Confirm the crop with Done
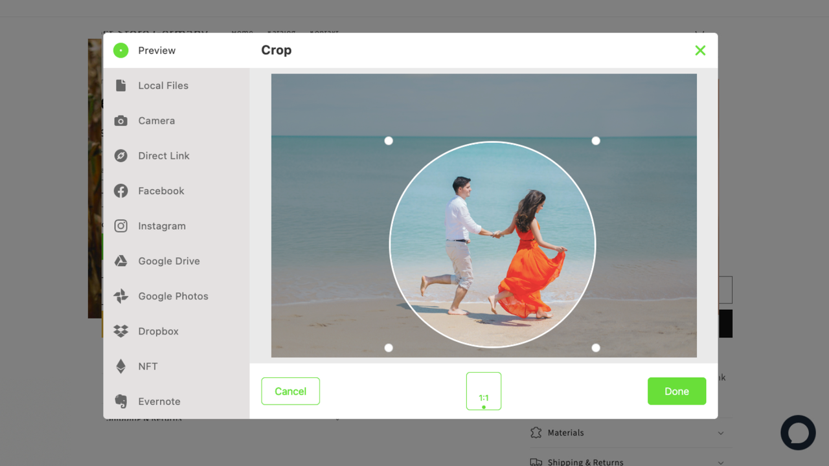This screenshot has width=829, height=466. click(x=676, y=391)
